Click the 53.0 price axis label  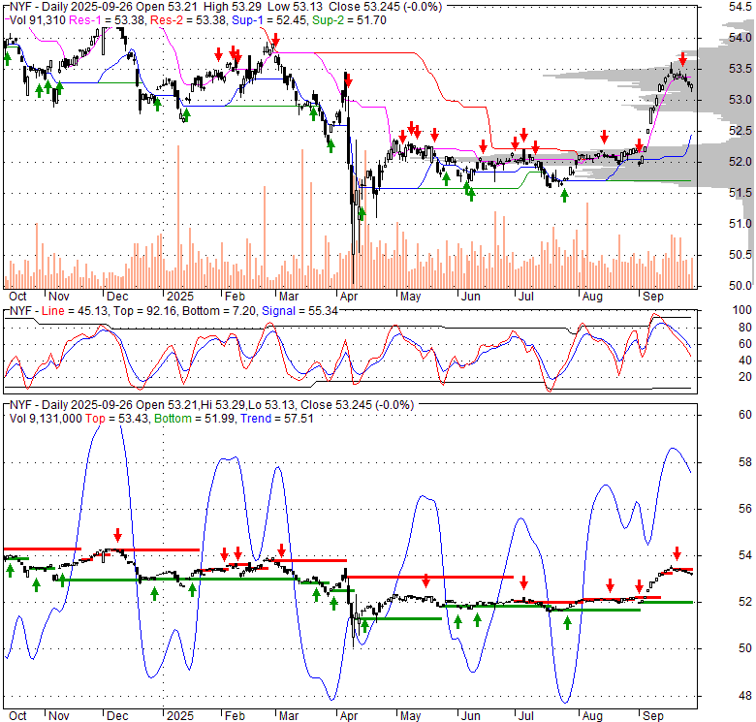coord(740,100)
